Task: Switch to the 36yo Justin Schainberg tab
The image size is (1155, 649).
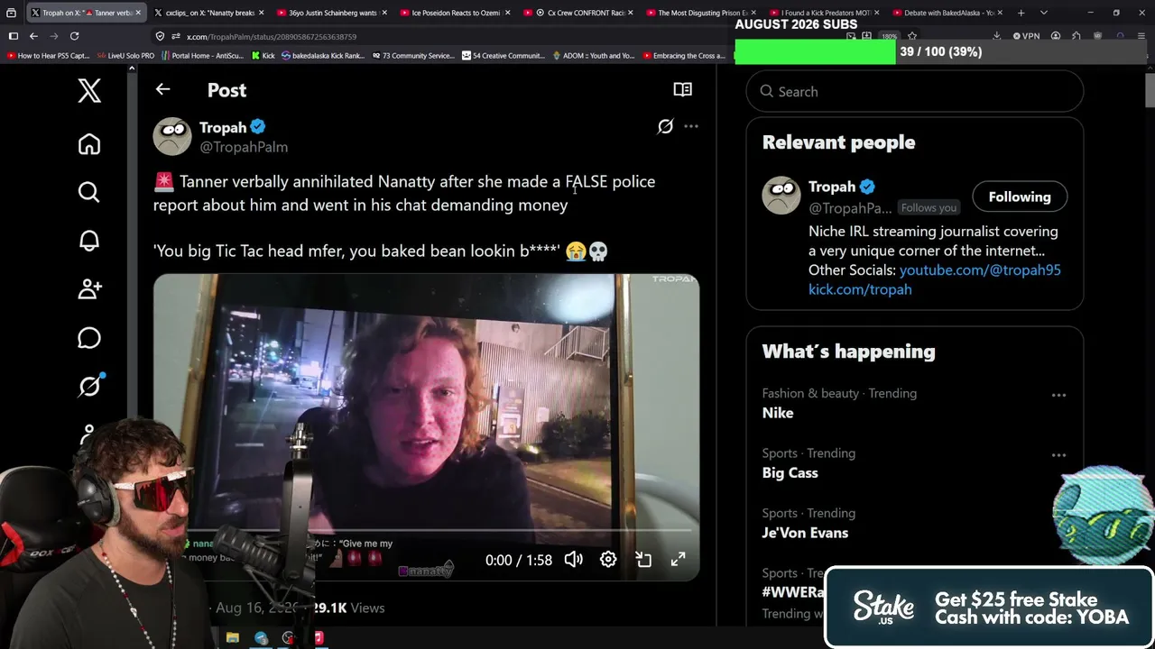Action: (332, 13)
